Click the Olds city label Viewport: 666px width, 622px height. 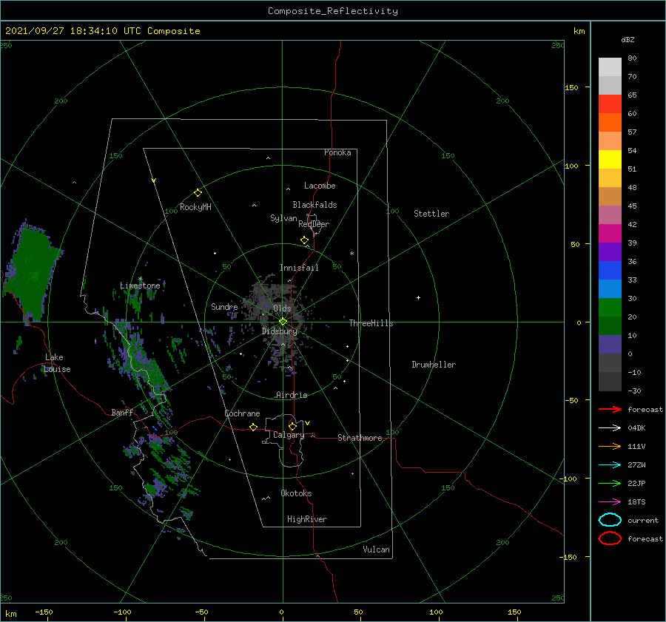point(282,308)
